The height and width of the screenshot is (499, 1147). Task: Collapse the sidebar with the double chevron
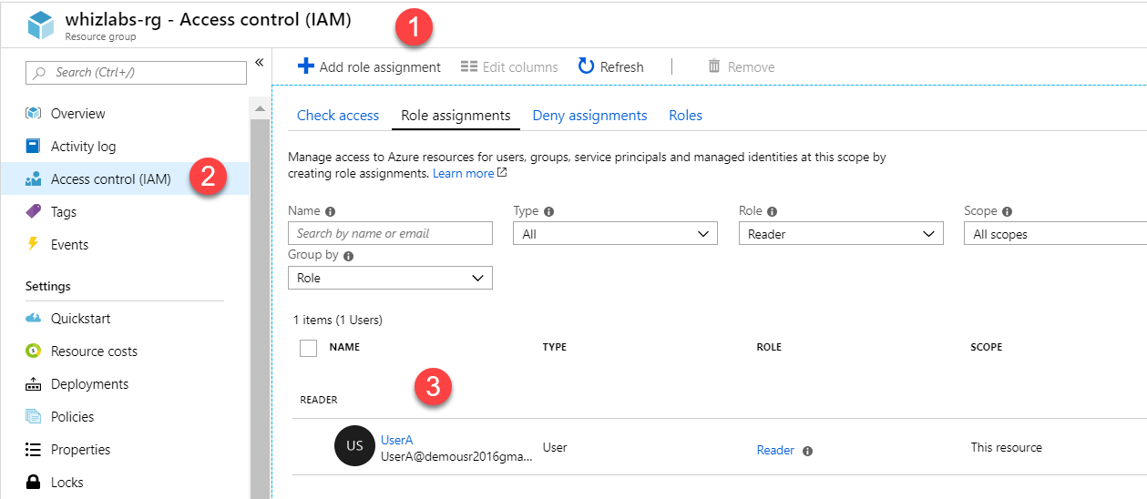pyautogui.click(x=259, y=62)
